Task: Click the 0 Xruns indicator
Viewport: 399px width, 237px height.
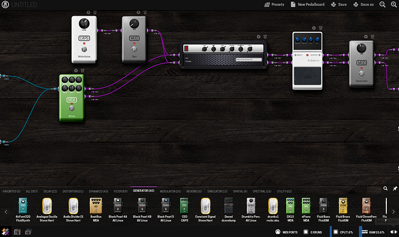Action: (x=313, y=232)
